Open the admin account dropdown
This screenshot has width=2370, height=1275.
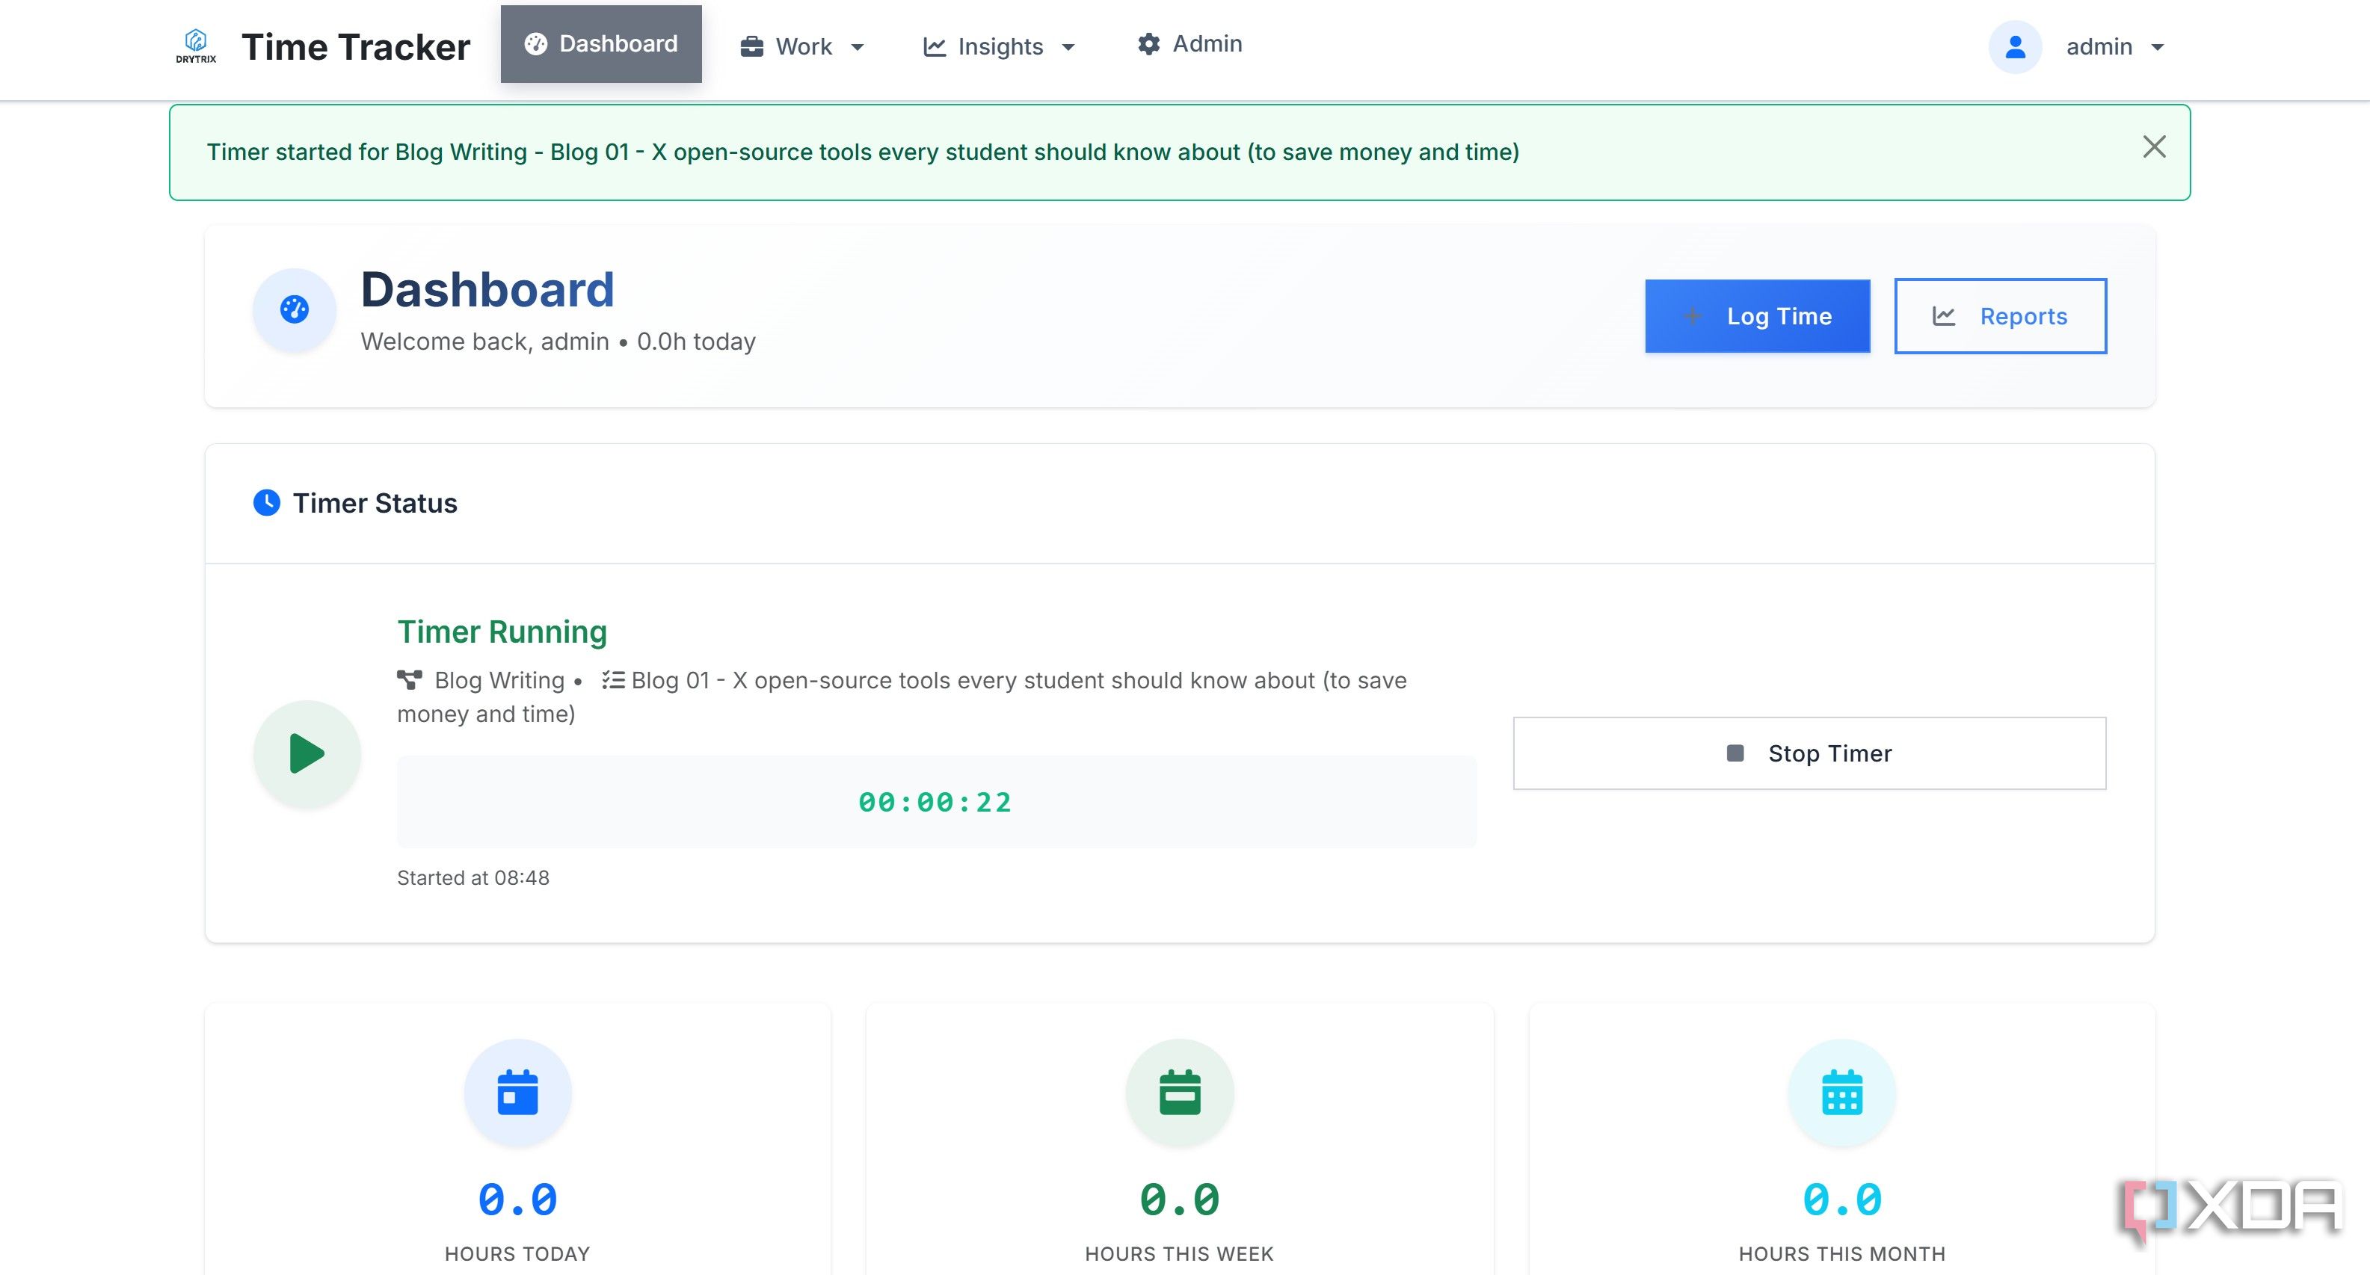(2114, 47)
